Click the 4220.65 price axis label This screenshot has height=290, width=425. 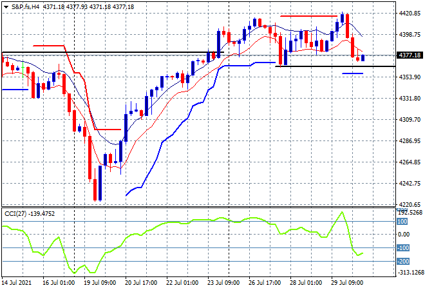pos(410,204)
